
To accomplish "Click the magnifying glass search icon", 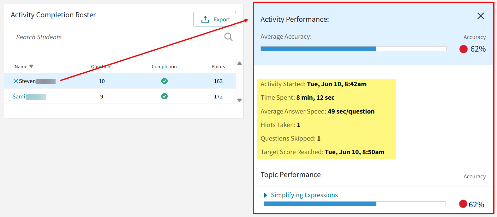I will [x=228, y=37].
